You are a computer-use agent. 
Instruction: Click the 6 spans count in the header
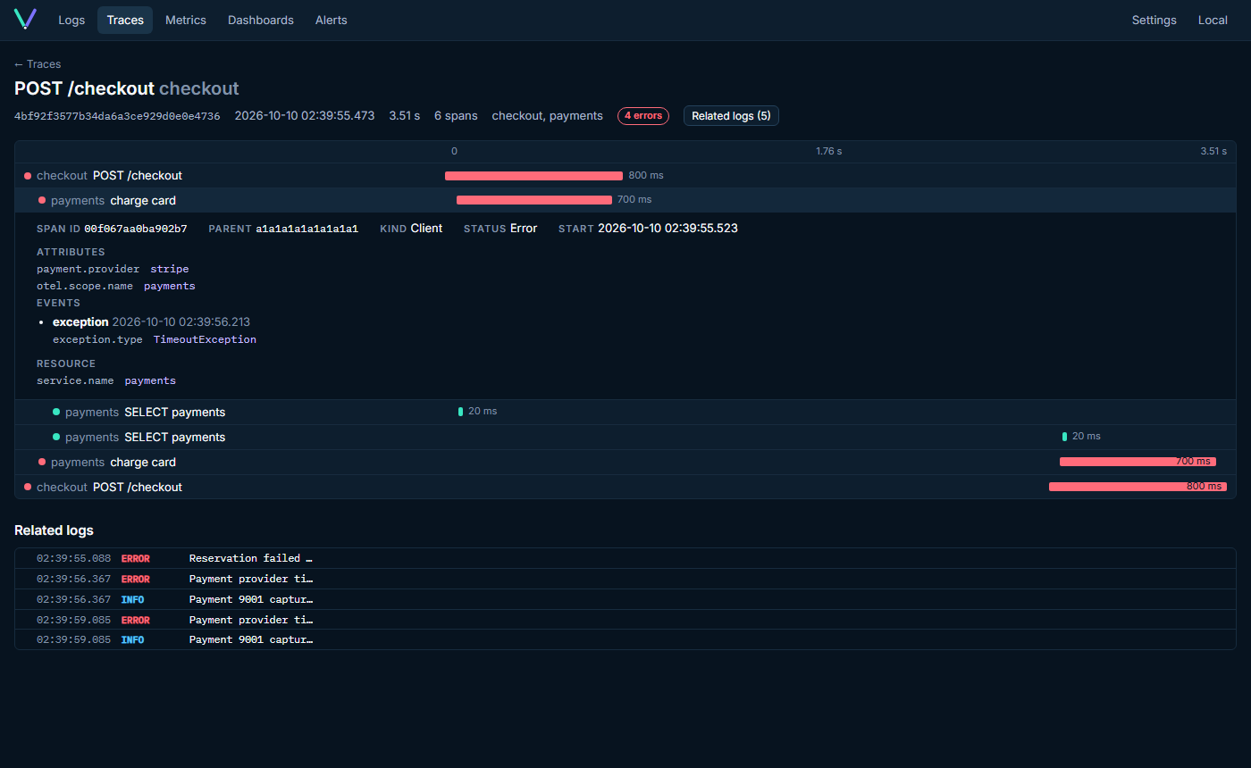[x=456, y=116]
